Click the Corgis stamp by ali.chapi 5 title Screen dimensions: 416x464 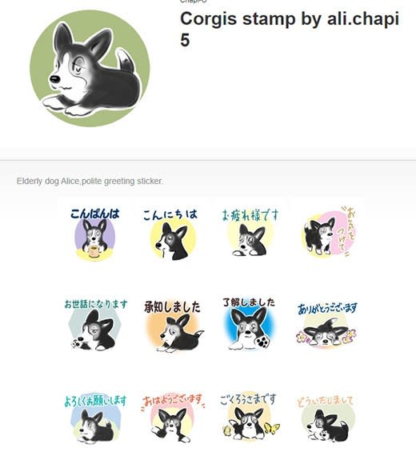[290, 29]
